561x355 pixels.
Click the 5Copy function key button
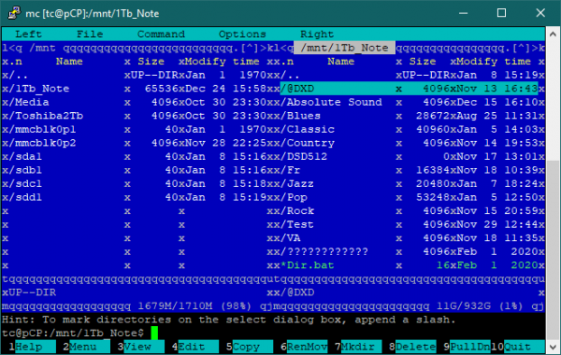(x=250, y=347)
